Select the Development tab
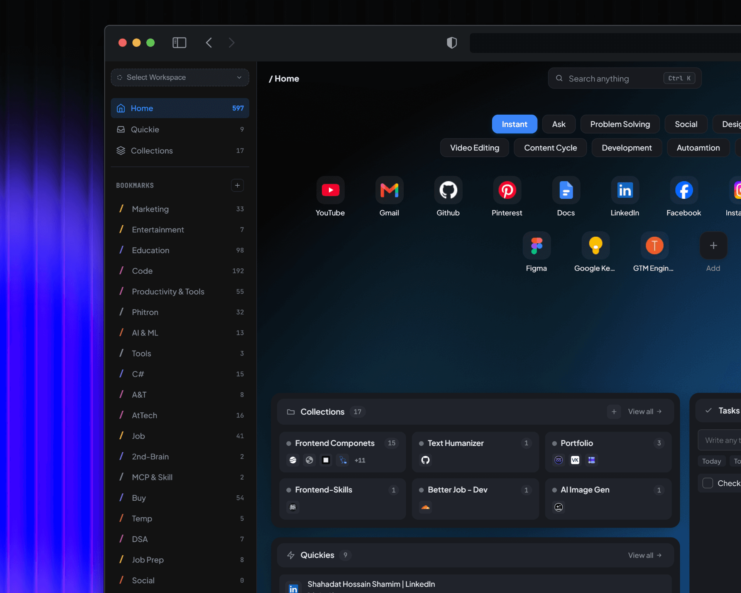The image size is (741, 593). pyautogui.click(x=626, y=148)
